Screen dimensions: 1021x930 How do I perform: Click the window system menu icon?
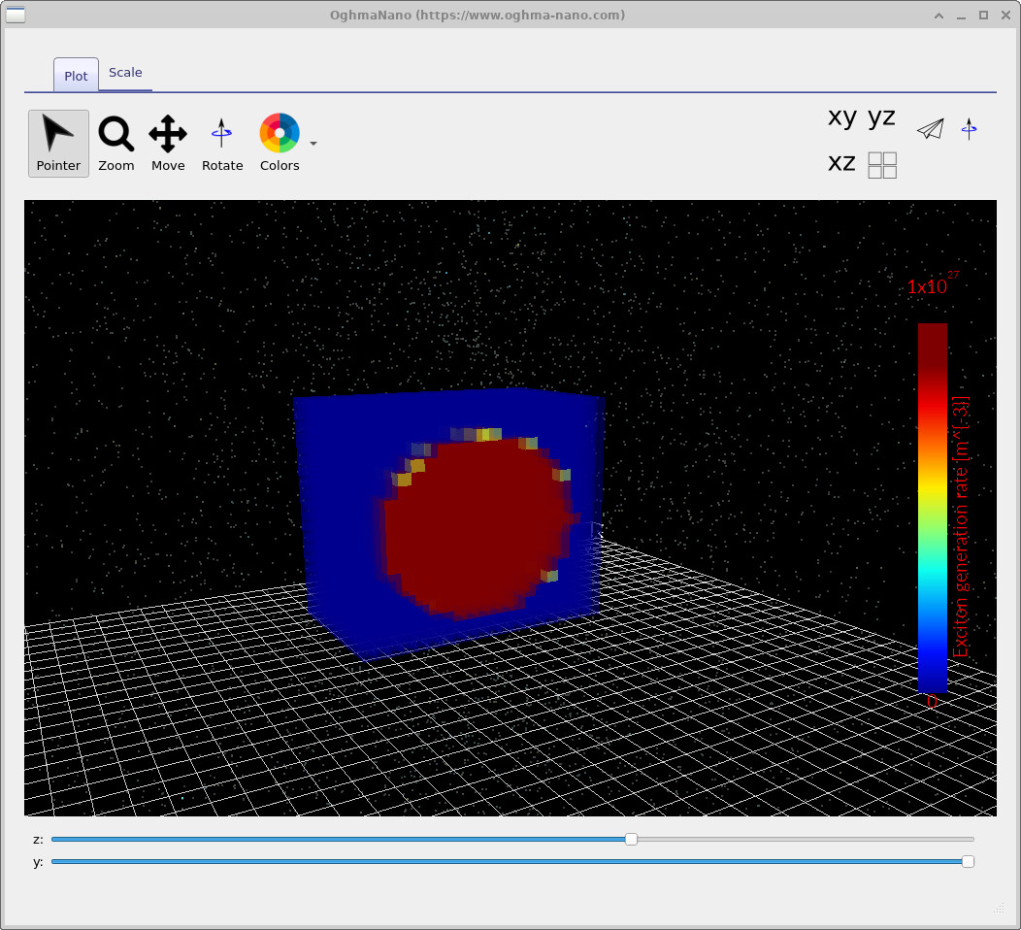[x=15, y=15]
